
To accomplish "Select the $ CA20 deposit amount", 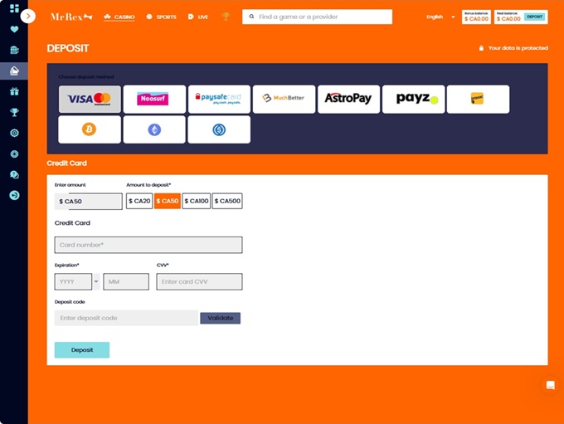I will click(139, 201).
